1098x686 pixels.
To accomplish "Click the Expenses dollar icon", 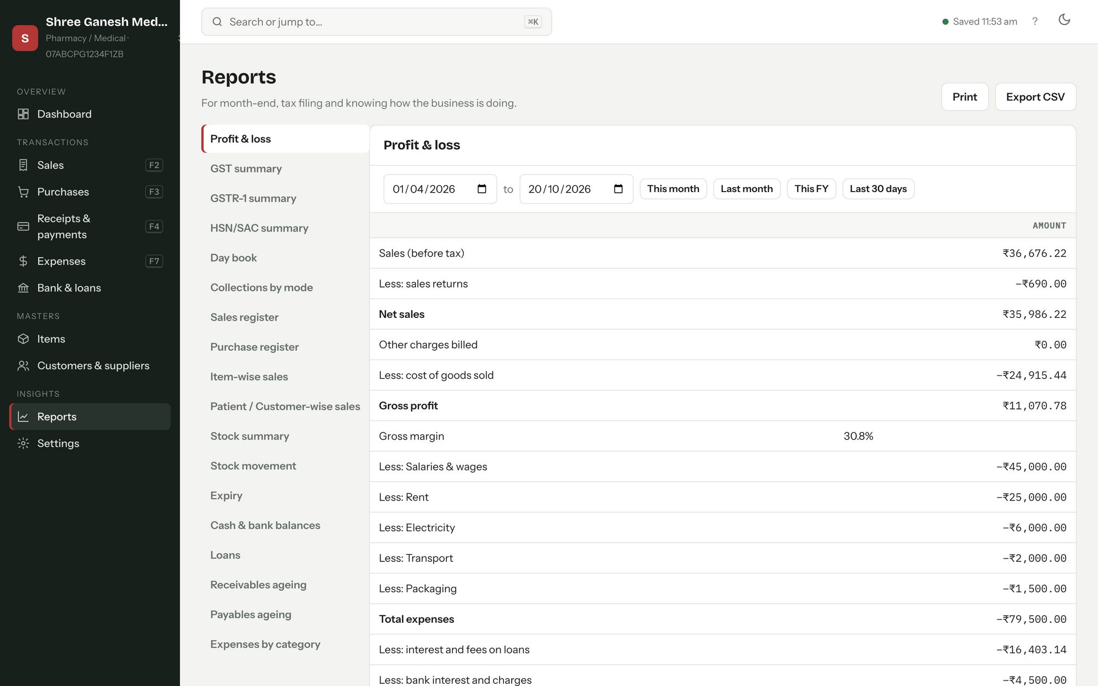I will (23, 261).
